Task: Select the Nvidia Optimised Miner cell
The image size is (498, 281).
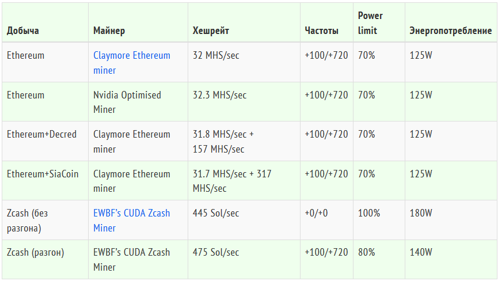Action: point(127,102)
